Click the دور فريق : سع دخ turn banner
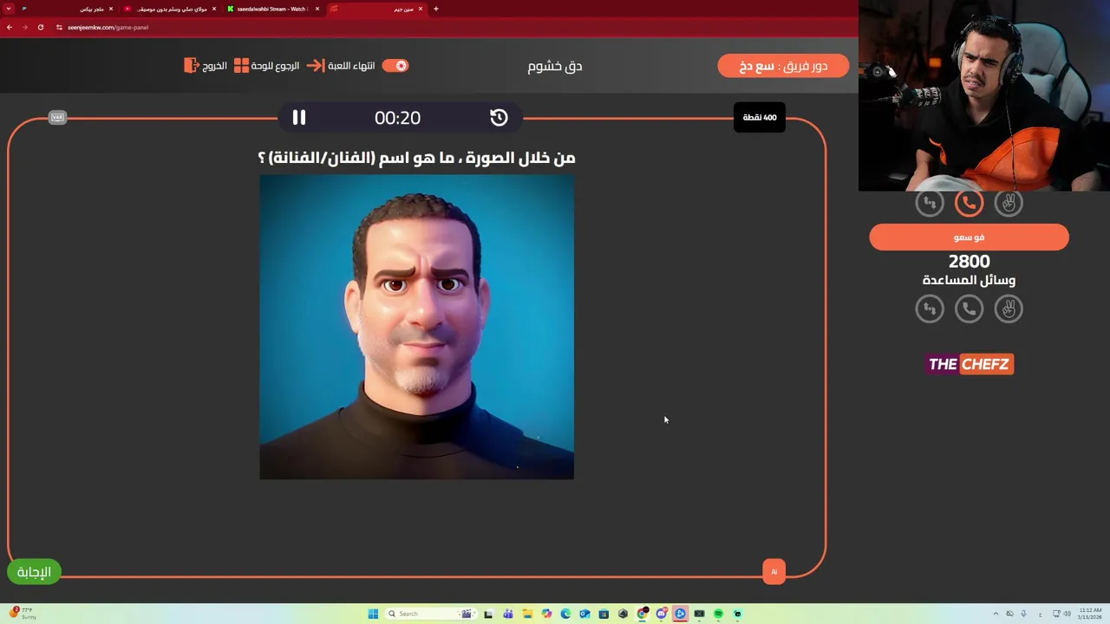1110x624 pixels. coord(783,66)
